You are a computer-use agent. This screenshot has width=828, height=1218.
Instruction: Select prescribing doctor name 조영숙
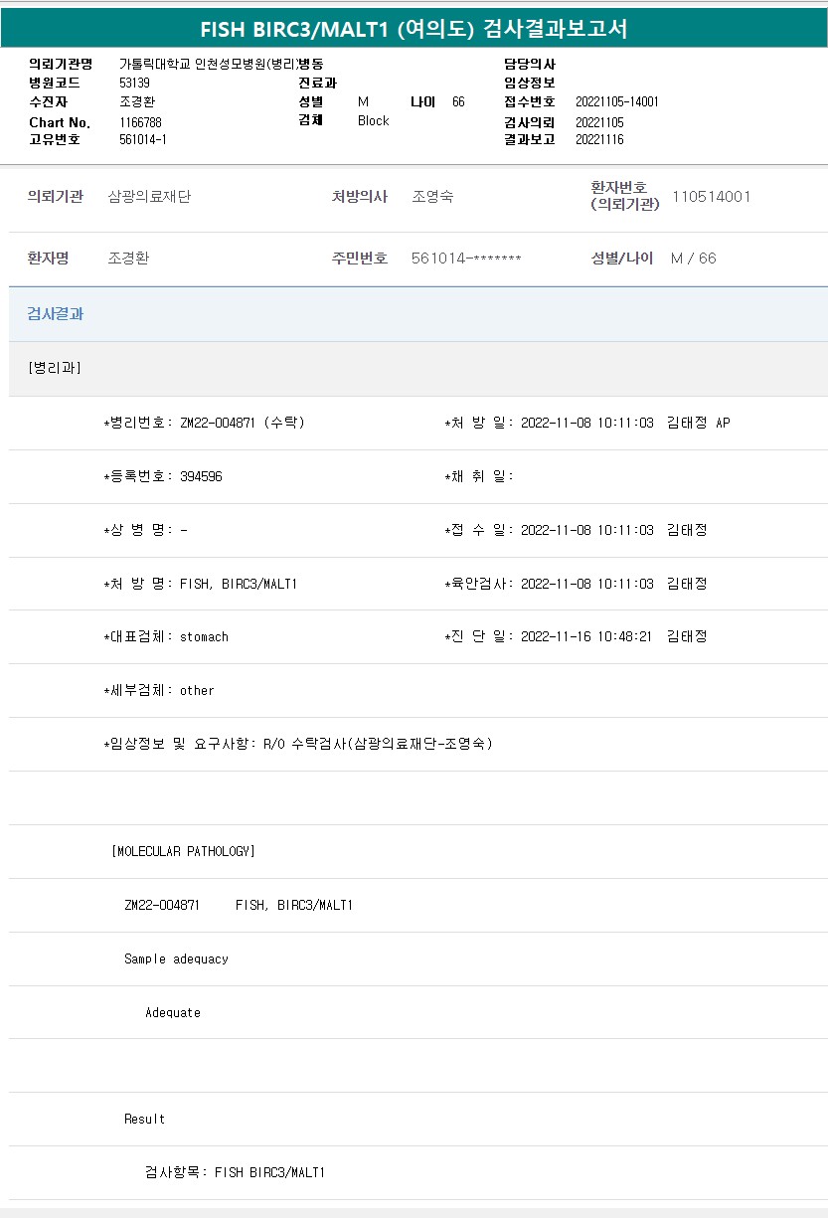(x=432, y=197)
